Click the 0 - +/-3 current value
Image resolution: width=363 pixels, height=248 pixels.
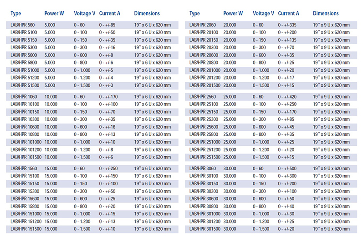106,85
